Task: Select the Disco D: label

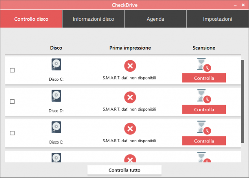Action: tap(56, 111)
